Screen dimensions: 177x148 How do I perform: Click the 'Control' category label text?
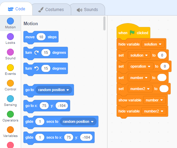point(10,89)
